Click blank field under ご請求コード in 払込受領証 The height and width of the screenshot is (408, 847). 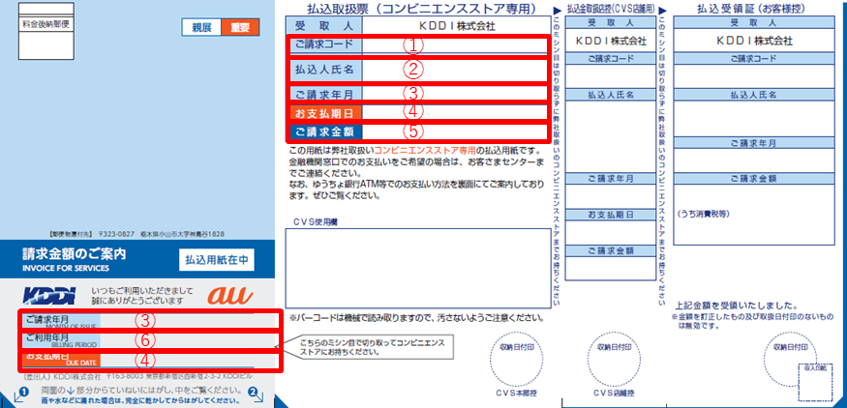[x=753, y=76]
